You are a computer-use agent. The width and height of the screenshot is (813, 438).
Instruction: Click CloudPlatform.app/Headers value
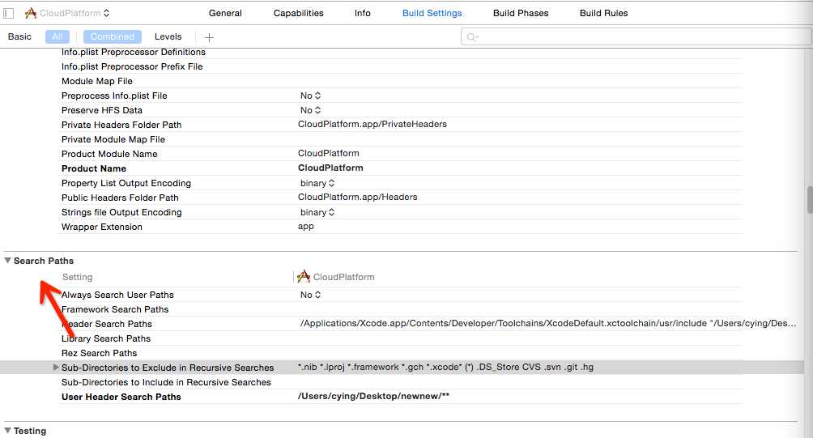[x=357, y=197]
